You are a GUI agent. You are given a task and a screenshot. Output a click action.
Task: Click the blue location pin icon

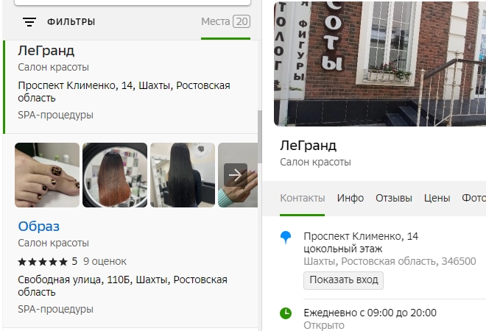point(286,238)
